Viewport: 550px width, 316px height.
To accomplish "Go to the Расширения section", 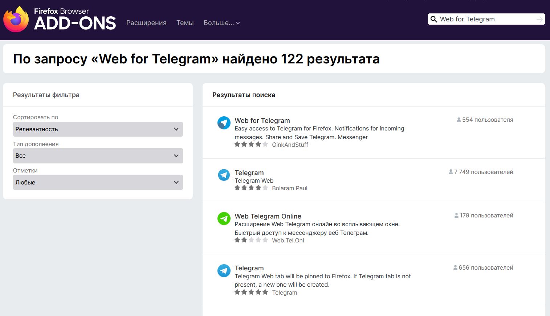I will click(146, 23).
